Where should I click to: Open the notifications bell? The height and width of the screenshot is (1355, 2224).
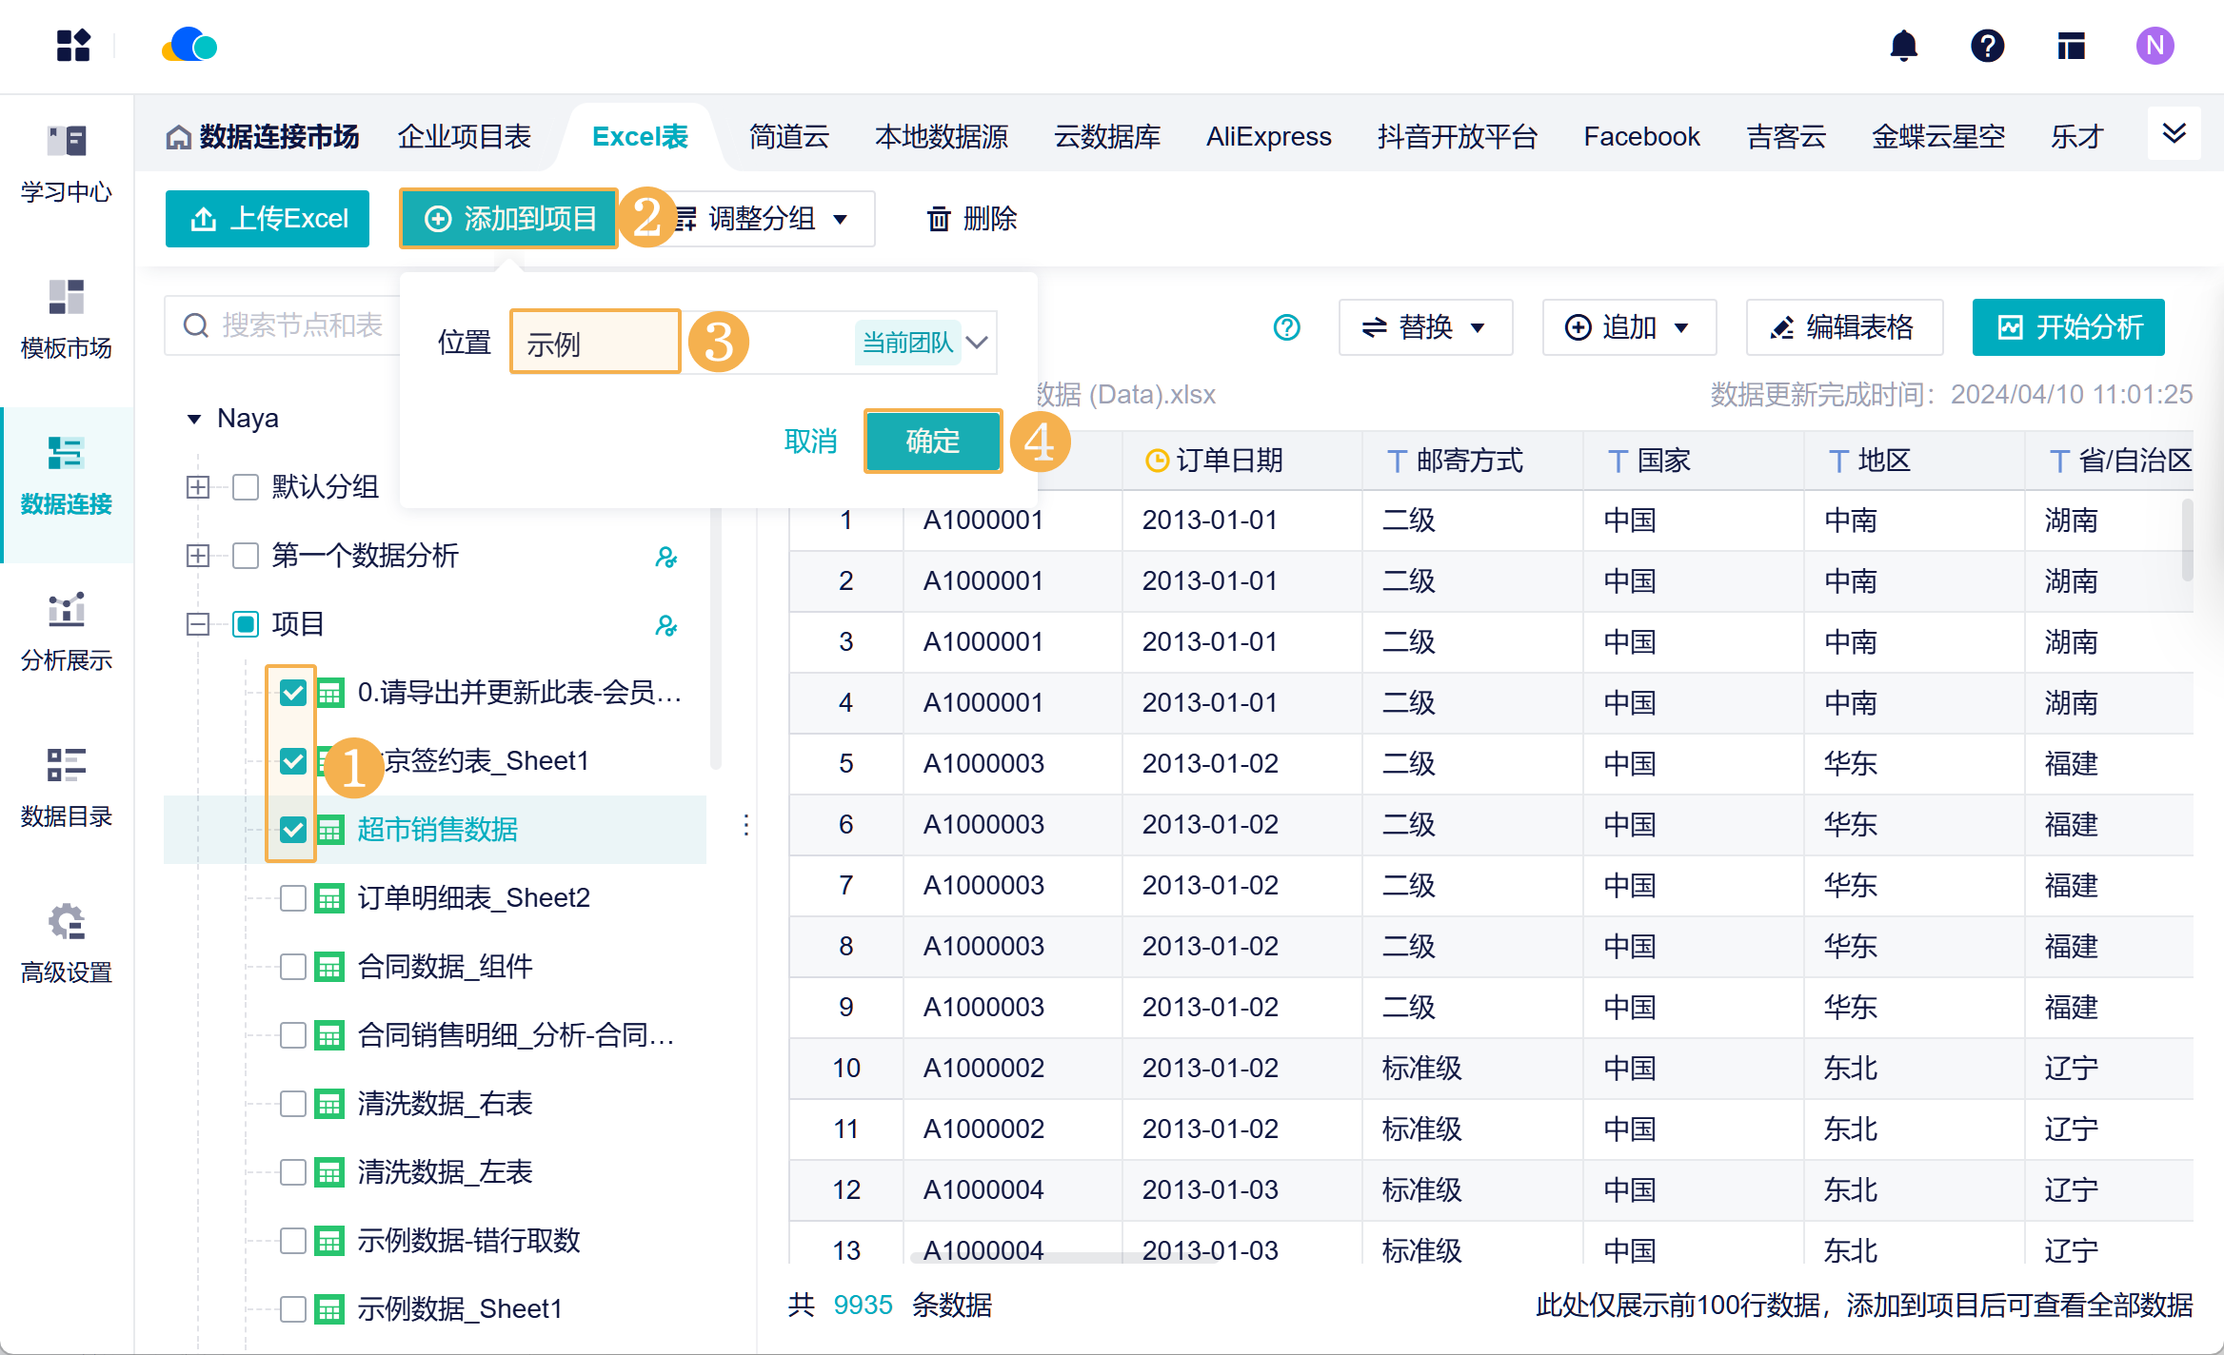[x=1903, y=45]
